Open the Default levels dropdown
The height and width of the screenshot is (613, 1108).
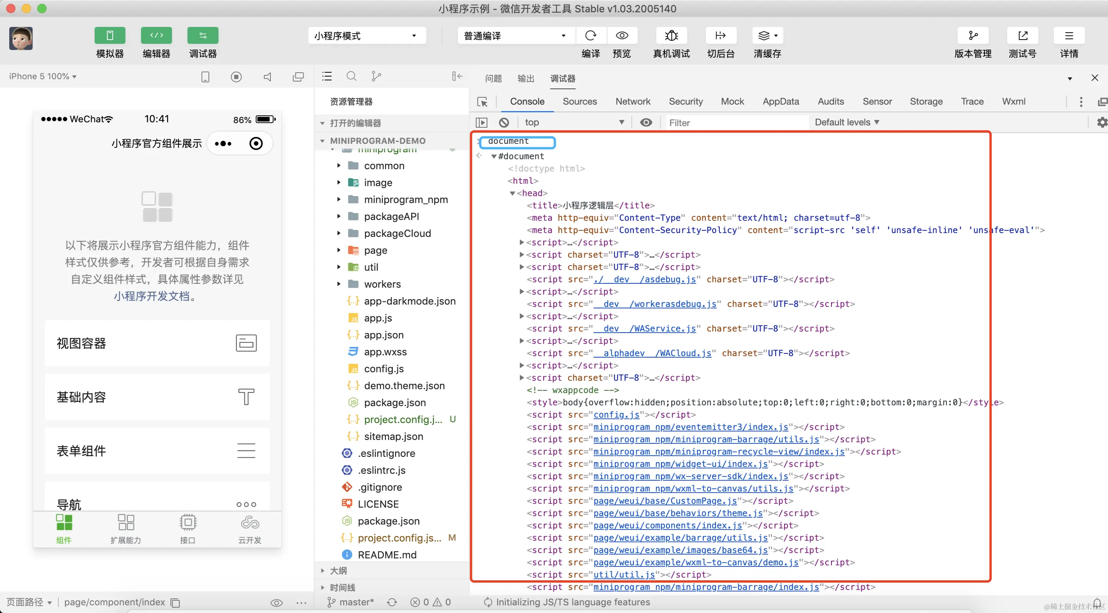(846, 123)
